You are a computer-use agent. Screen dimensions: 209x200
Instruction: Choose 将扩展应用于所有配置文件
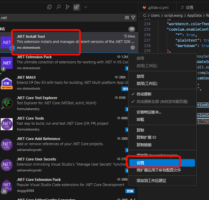[x=162, y=170]
